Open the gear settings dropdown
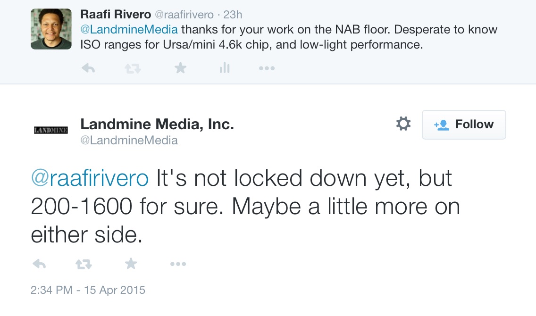The width and height of the screenshot is (536, 316). [403, 124]
